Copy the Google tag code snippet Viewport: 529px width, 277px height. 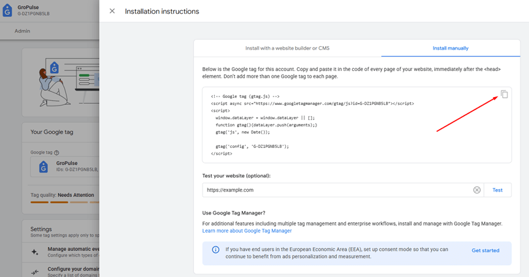(x=504, y=95)
